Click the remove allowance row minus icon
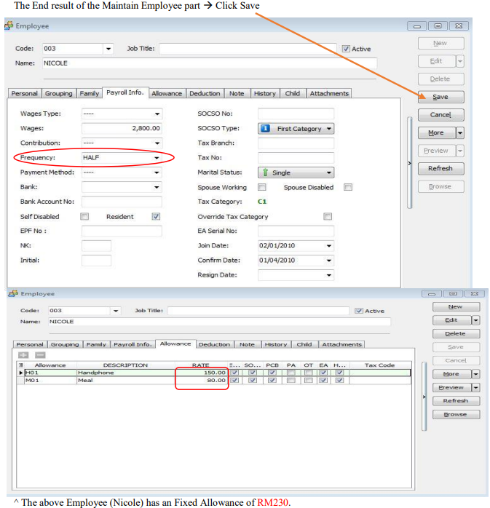The image size is (490, 508). (x=40, y=354)
